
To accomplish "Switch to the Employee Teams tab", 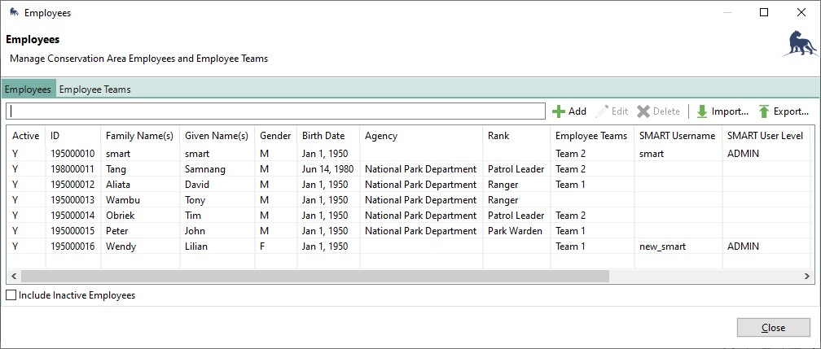I will 94,89.
